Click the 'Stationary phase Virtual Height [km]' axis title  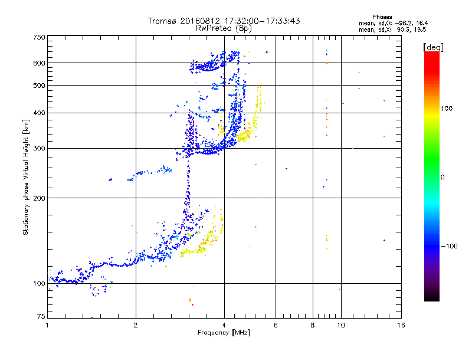pyautogui.click(x=26, y=177)
